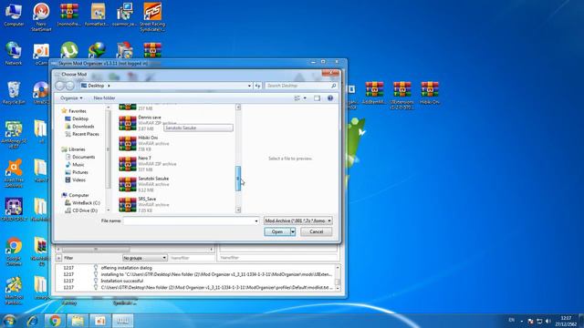
Task: Select the Hibiki Oni archive on the desktop
Action: click(x=430, y=93)
